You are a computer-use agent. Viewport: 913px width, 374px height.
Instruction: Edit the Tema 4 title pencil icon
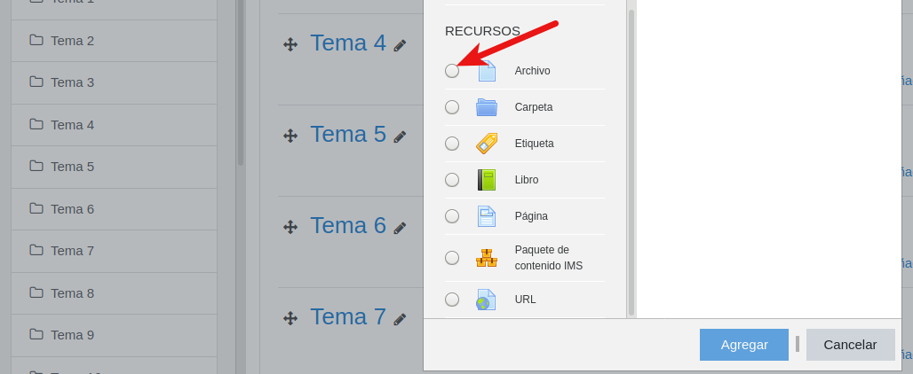coord(401,45)
